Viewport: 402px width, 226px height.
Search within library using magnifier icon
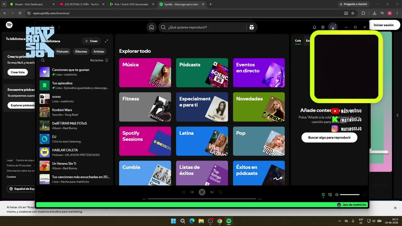(x=43, y=60)
